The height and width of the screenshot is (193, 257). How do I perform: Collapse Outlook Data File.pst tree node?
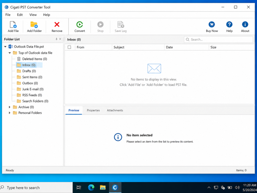[x=5, y=47]
